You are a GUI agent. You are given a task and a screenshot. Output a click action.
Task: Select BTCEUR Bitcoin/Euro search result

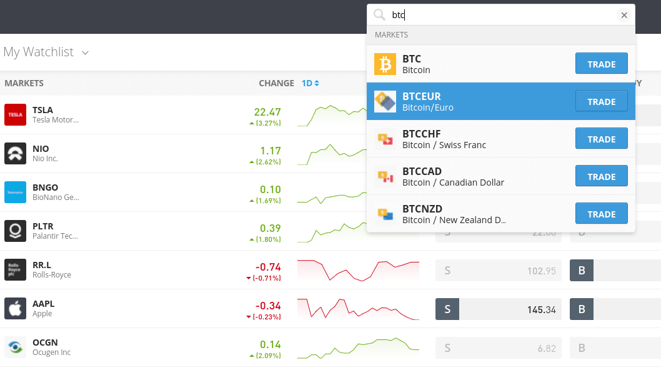[x=501, y=102]
